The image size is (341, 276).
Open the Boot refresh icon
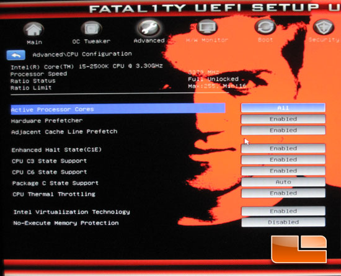(265, 27)
